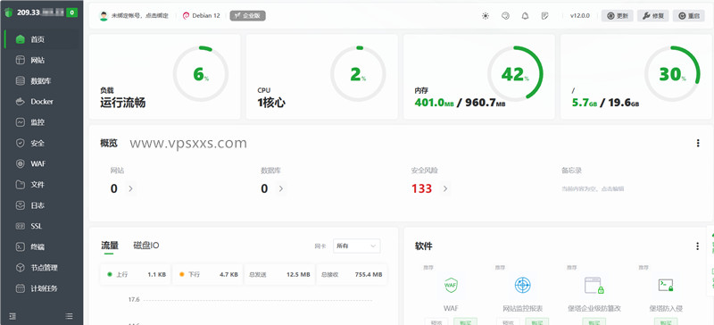Expand arrow next to 网站 count 0
Image resolution: width=714 pixels, height=325 pixels.
pyautogui.click(x=130, y=188)
